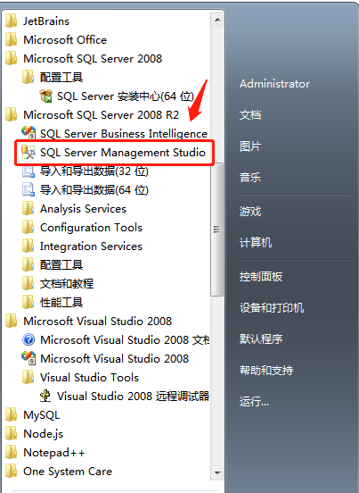Open 控制面板 from the right pane
Screen dimensions: 359x493
(x=261, y=277)
